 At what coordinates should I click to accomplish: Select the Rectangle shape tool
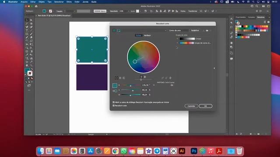point(27,34)
